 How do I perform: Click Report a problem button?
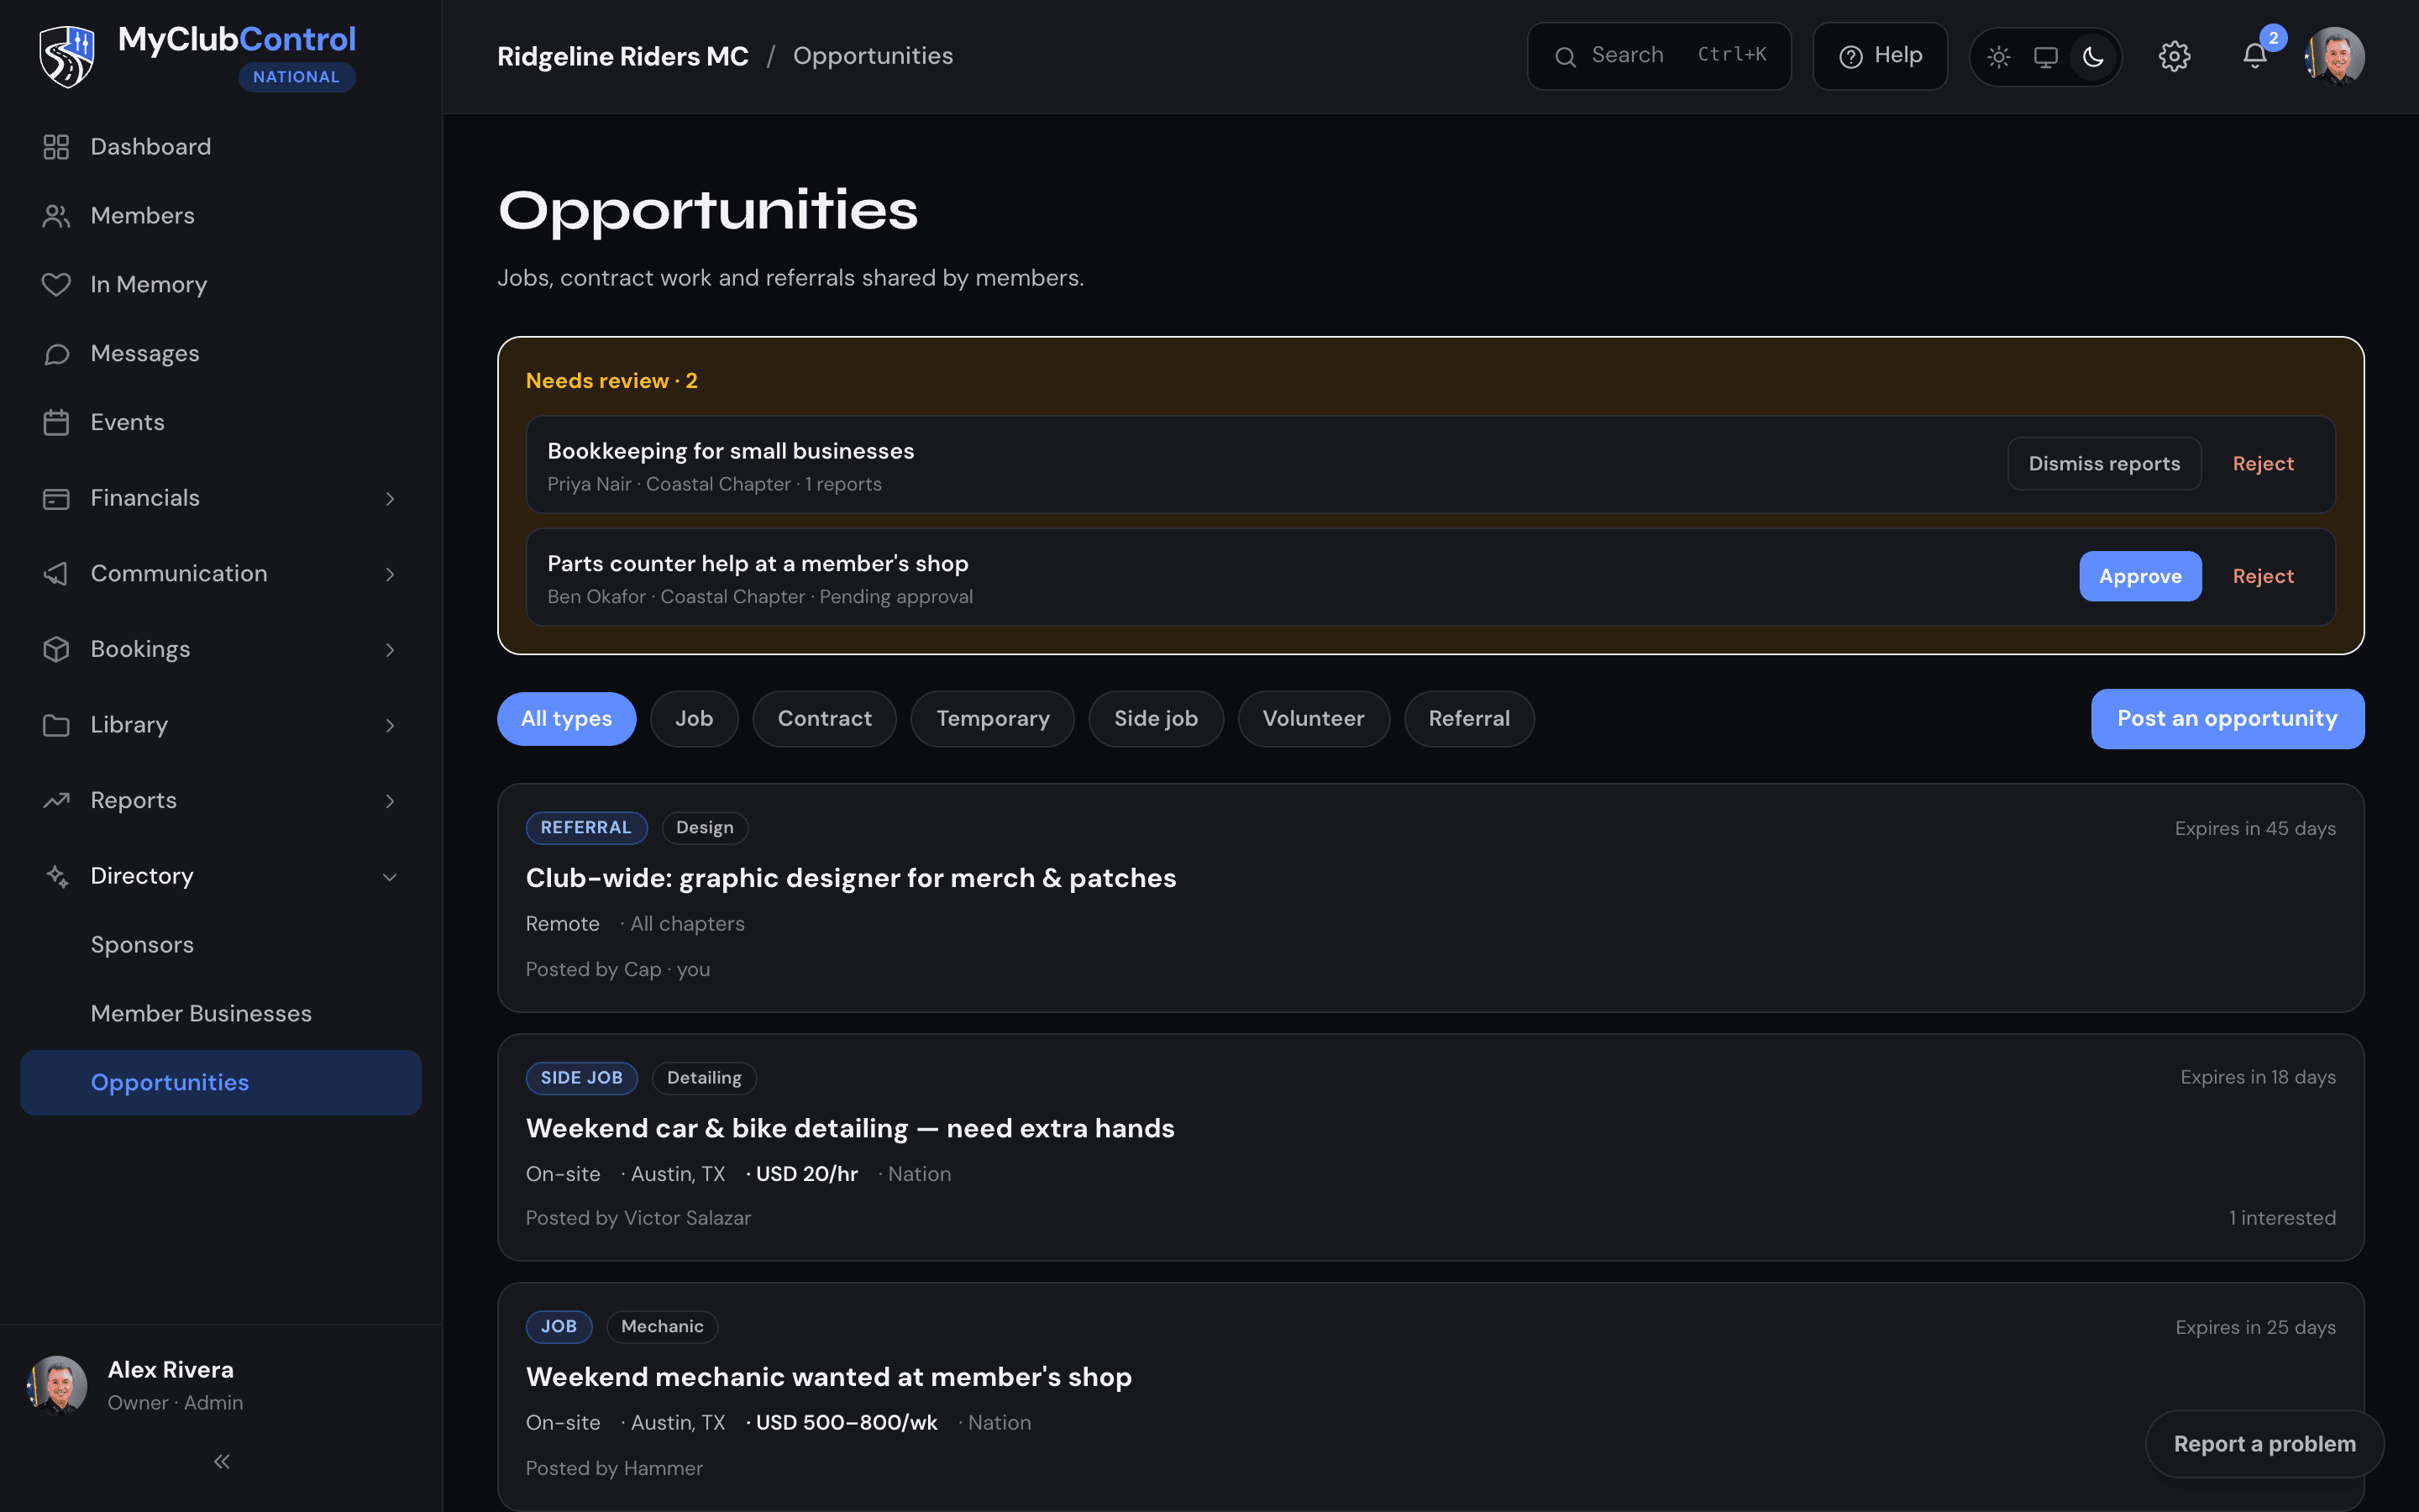coord(2264,1444)
